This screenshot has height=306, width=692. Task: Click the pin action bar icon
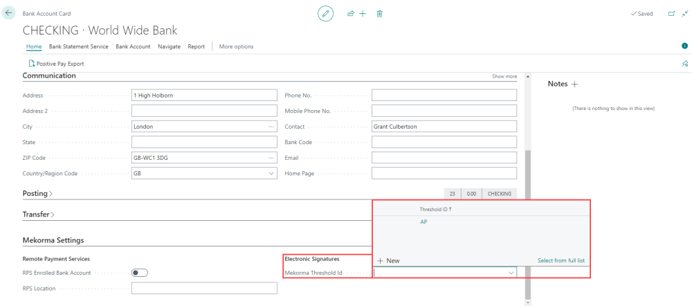[x=684, y=64]
